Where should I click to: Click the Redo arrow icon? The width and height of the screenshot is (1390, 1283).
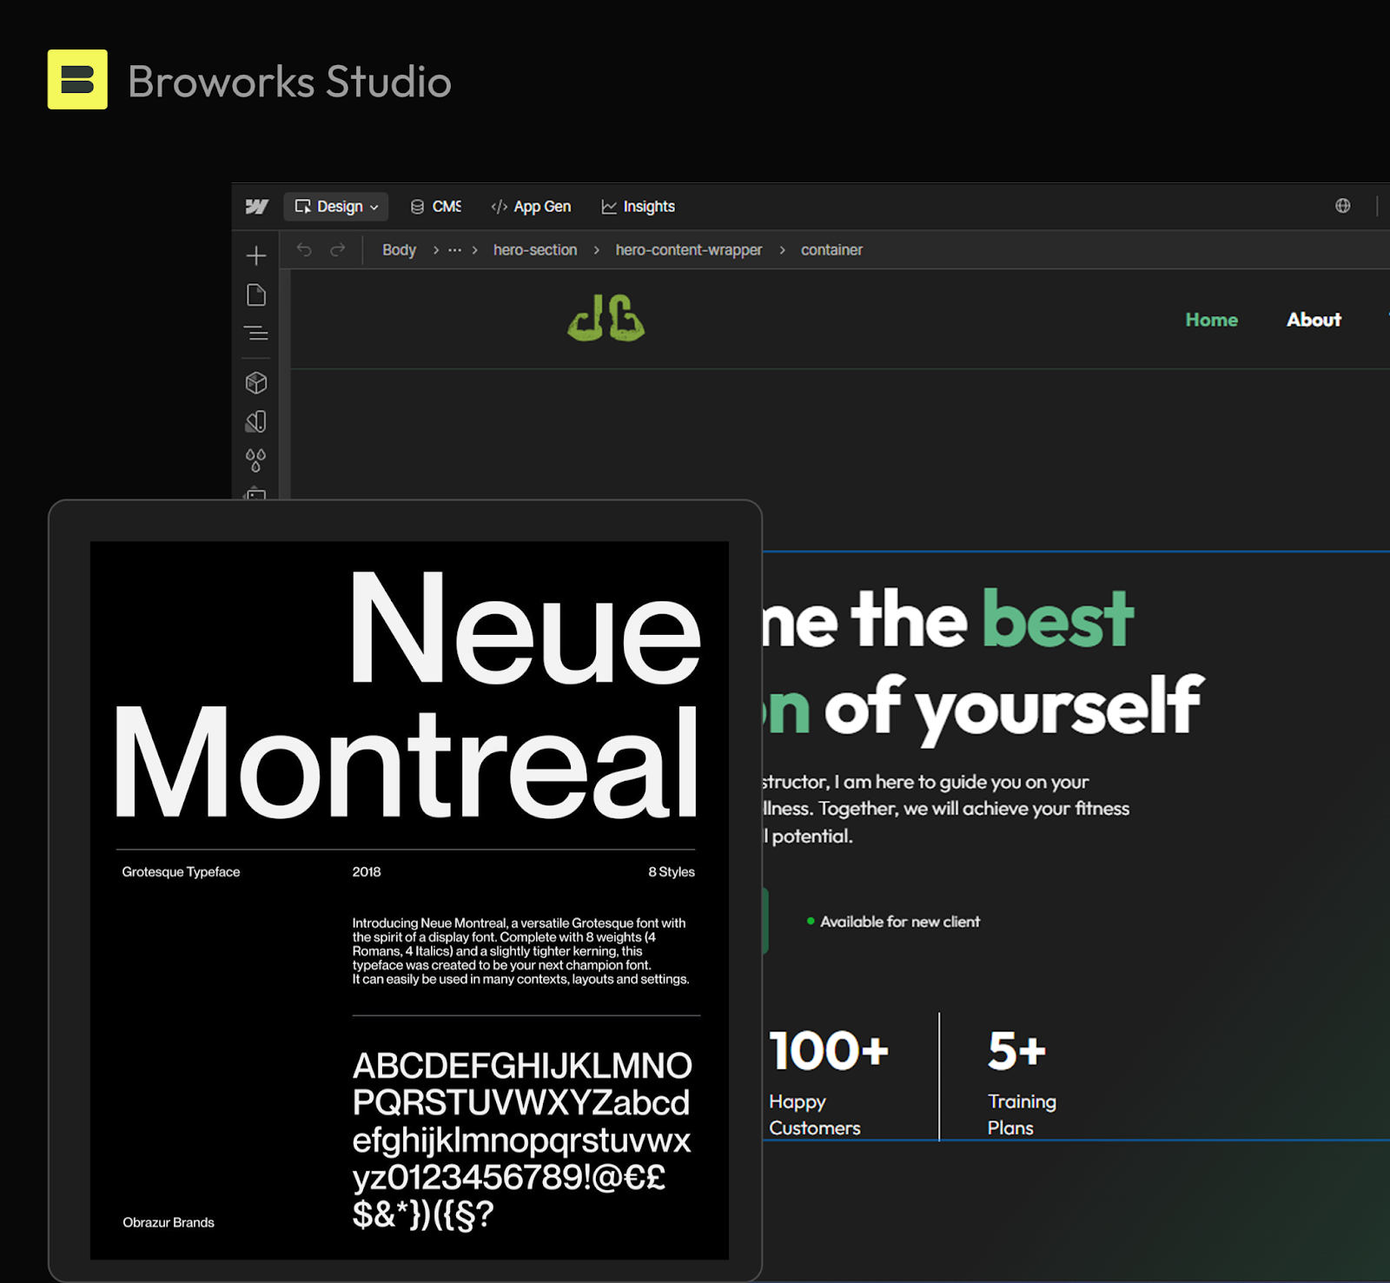[x=337, y=249]
